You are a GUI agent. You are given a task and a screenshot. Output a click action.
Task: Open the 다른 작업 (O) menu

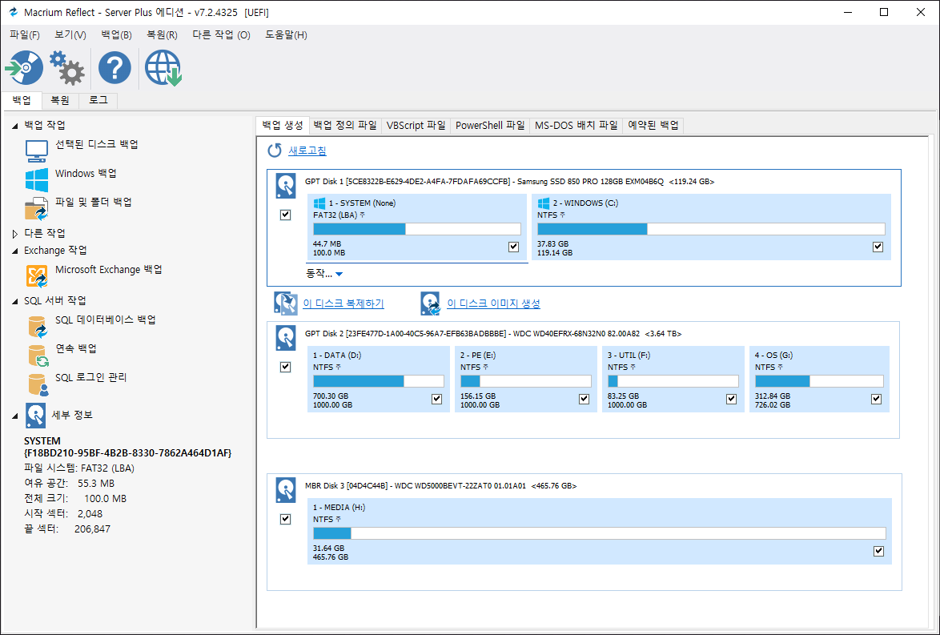click(221, 34)
